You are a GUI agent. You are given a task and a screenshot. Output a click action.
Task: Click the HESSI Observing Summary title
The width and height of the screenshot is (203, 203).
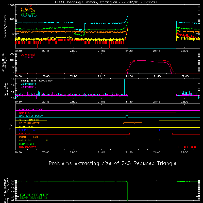pyautogui.click(x=107, y=2)
